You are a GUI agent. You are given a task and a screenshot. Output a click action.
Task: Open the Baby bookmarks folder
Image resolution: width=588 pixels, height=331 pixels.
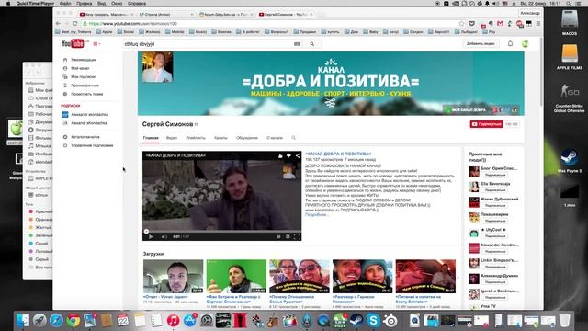[370, 32]
